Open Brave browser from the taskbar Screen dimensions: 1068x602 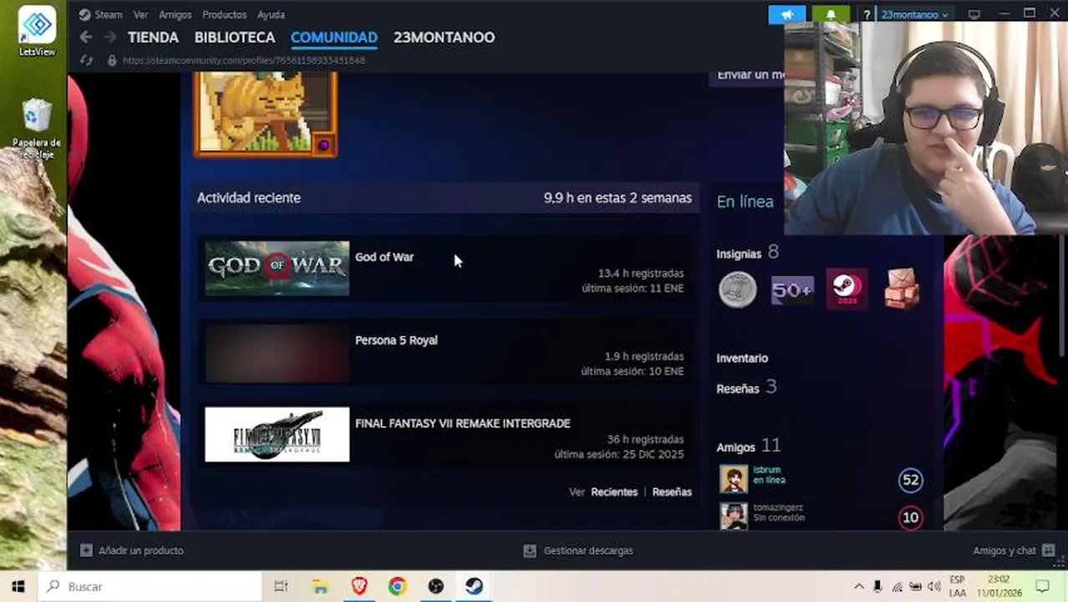pos(359,586)
